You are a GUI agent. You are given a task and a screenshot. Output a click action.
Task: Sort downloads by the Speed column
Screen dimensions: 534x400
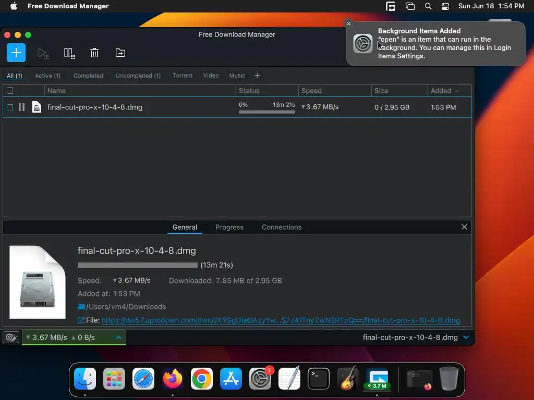[335, 91]
